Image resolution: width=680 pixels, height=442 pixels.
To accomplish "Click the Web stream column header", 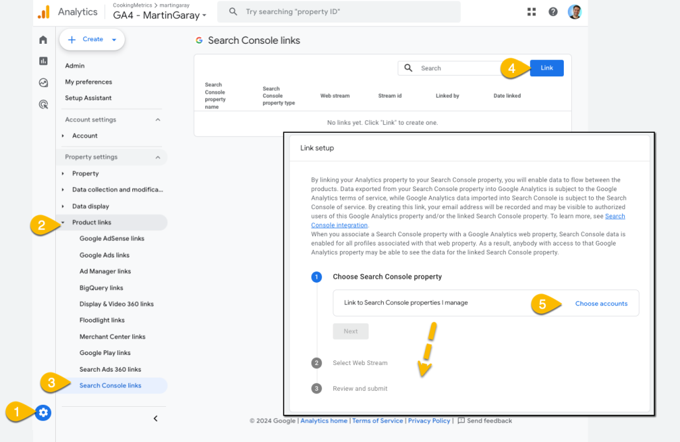I will [x=335, y=96].
